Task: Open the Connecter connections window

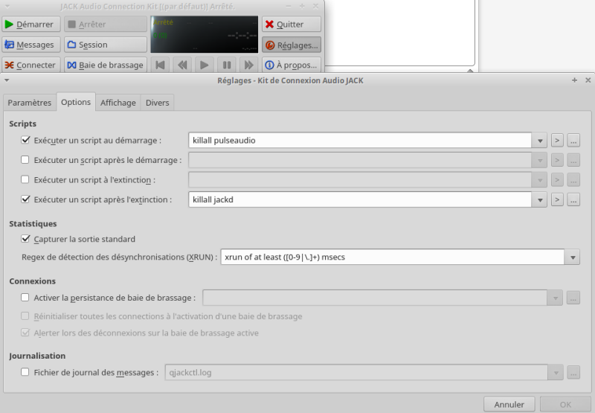Action: coord(31,65)
